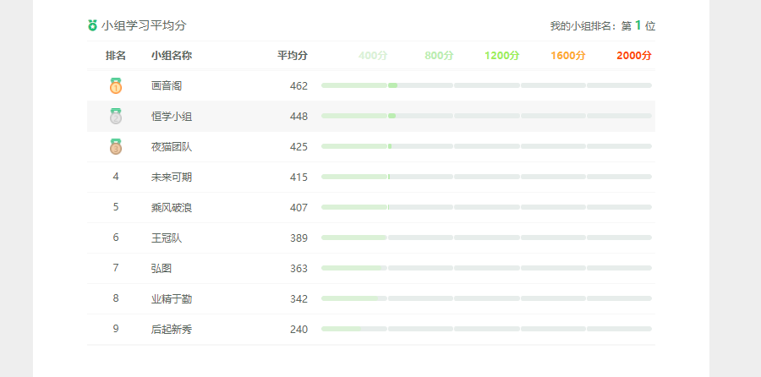Click the 我的小组排名 ranking text
The image size is (761, 377).
coord(602,26)
